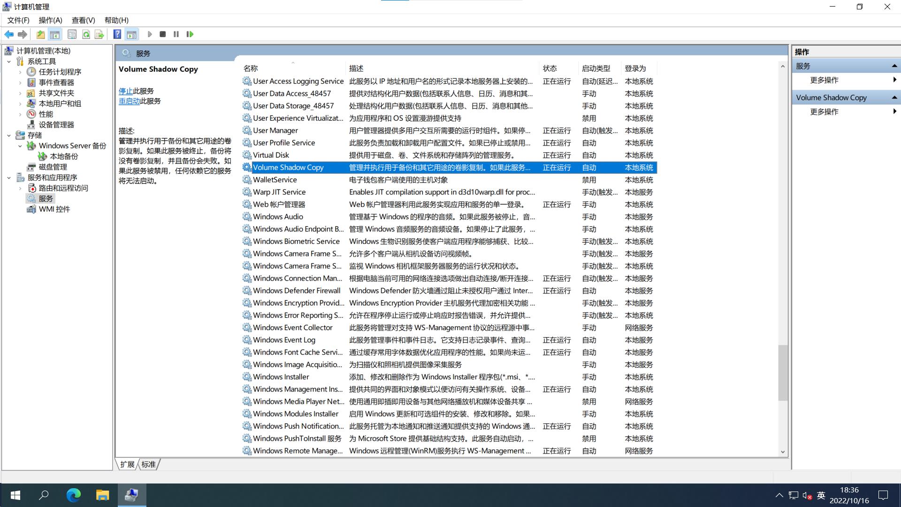
Task: Show or hide the action pane icon
Action: click(x=131, y=34)
